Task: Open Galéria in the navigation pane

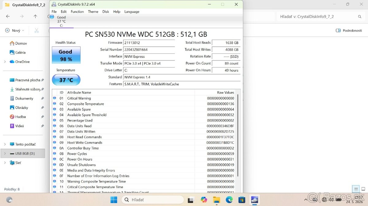Action: 18,53
